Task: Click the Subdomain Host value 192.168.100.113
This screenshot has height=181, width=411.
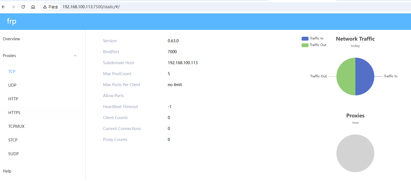Action: point(183,63)
